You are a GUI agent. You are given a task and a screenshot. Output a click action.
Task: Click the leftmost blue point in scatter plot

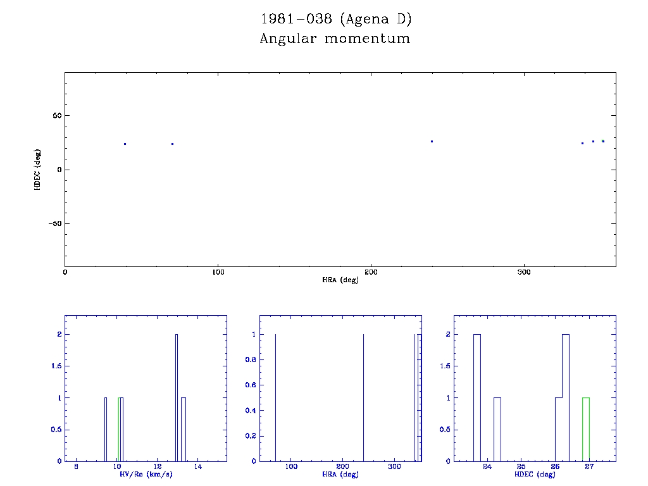click(125, 144)
